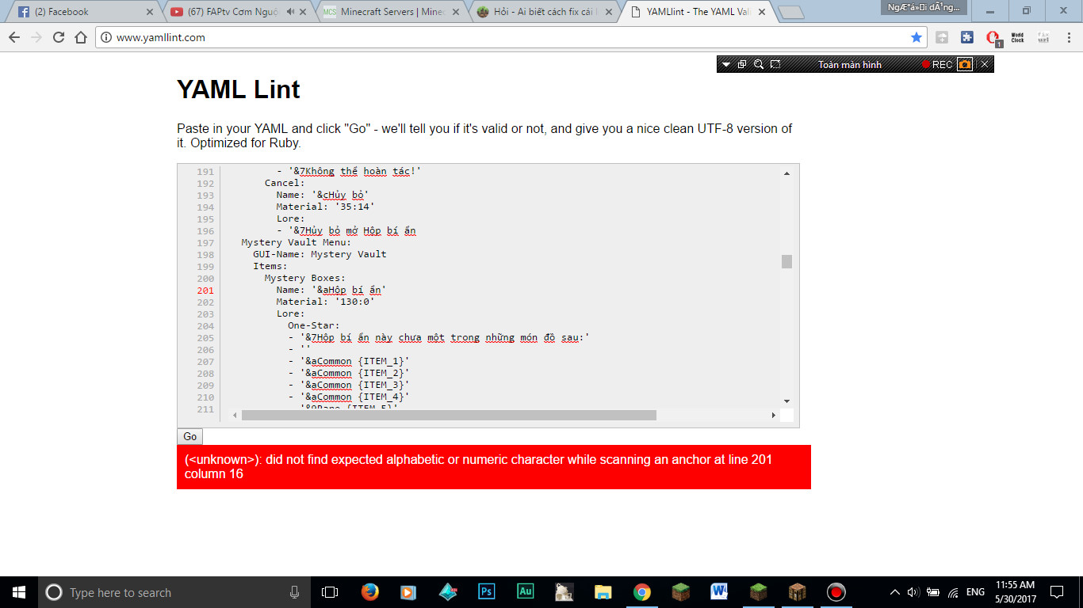1083x608 pixels.
Task: Click the 'Toàn màn hình' recorder mode label
Action: 850,65
